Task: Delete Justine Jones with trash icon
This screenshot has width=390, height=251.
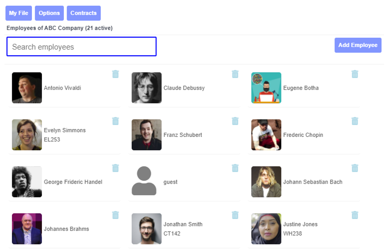Action: tap(355, 215)
